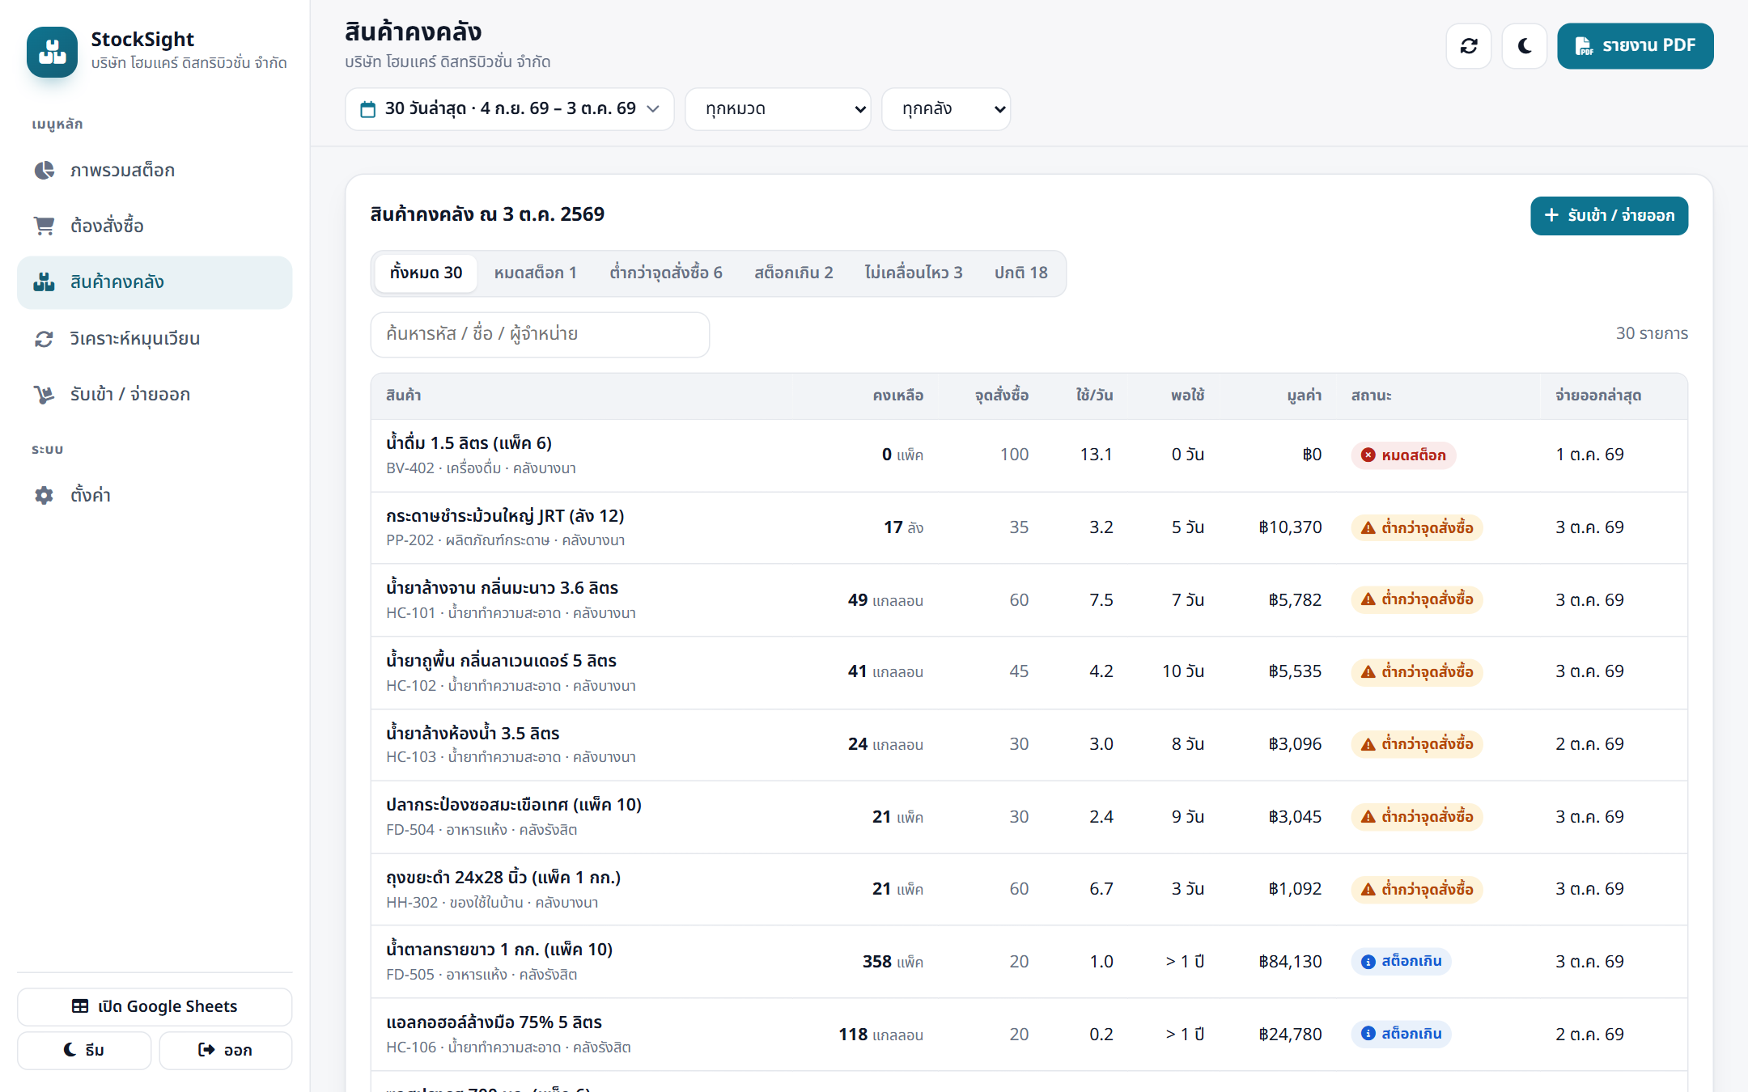Screen dimensions: 1748x1092
Task: Click ออก logout button
Action: pos(225,1051)
